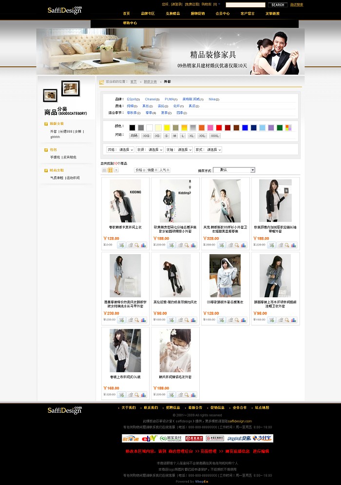Add the ¥328.00 item to cart
Viewport: 341px width, 485px height.
pos(221,245)
